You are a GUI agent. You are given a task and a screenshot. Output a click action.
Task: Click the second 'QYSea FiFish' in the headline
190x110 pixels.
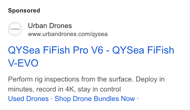(143, 50)
